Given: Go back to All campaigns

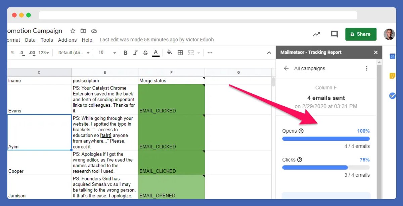Looking at the screenshot, I should point(286,68).
